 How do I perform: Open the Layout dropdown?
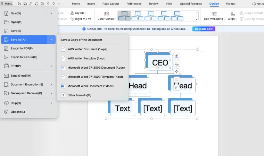click(79, 13)
